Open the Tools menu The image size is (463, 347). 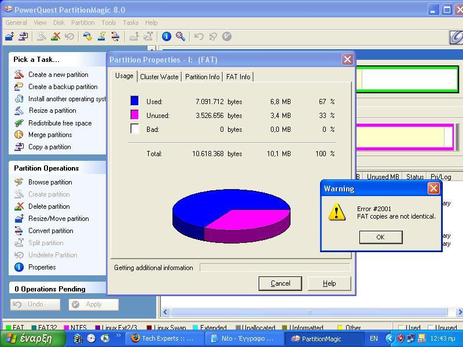click(109, 23)
